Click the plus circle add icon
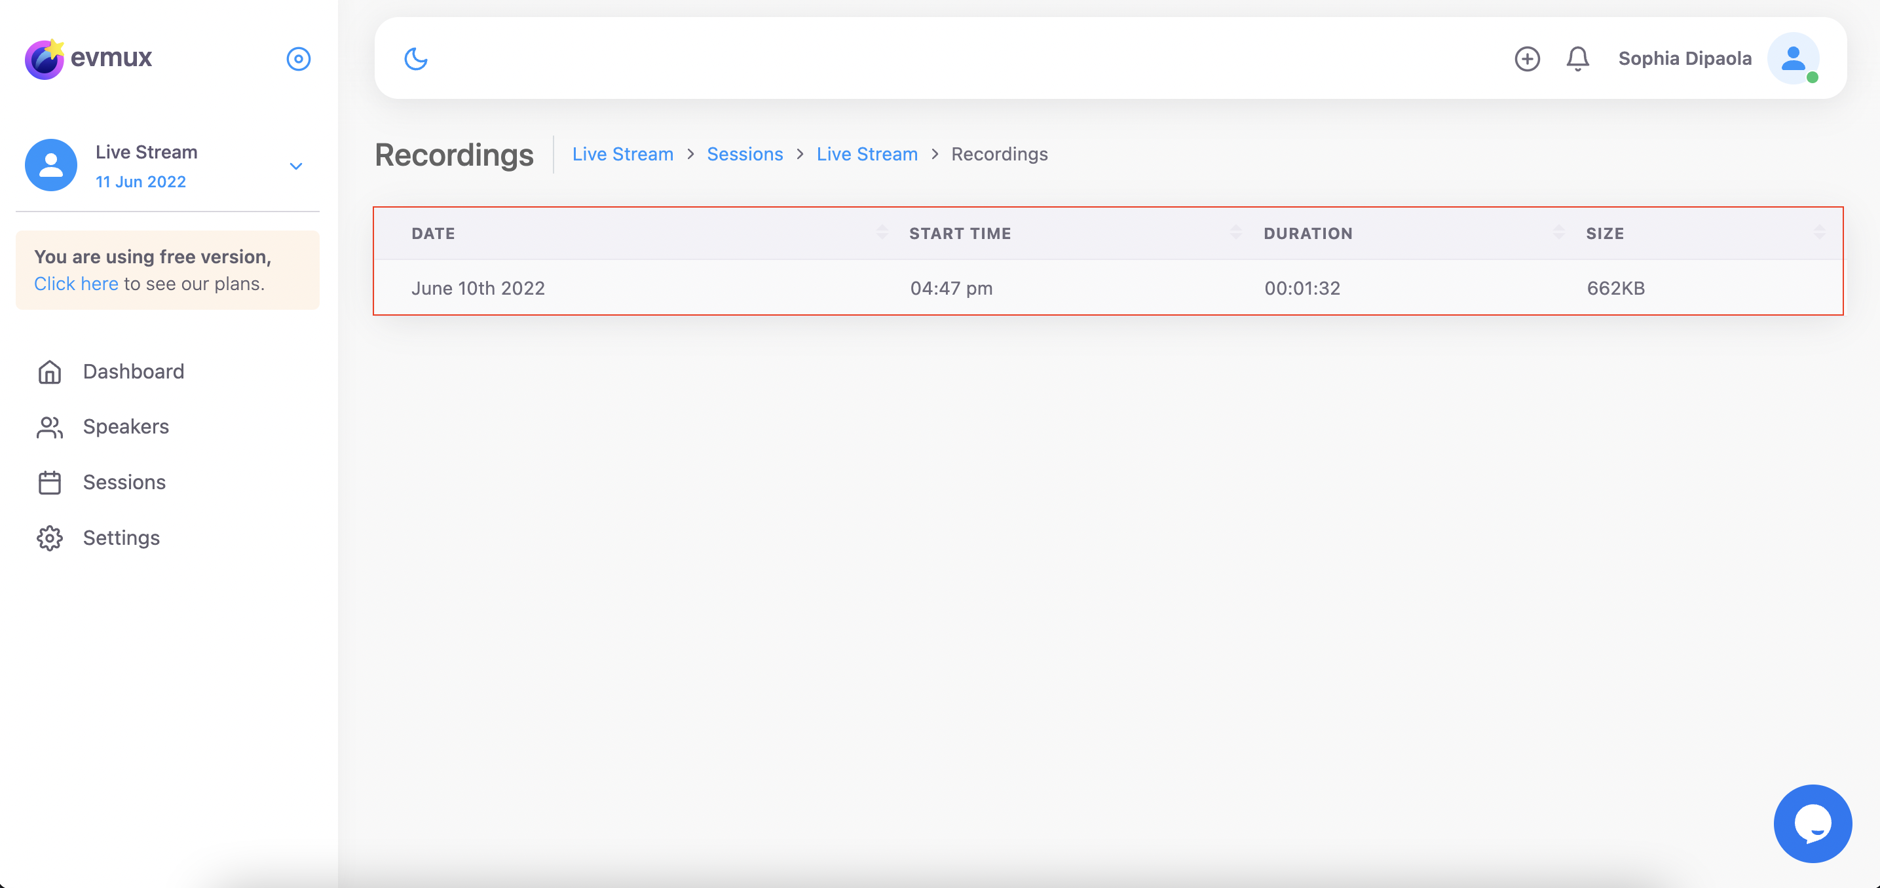 click(x=1527, y=58)
